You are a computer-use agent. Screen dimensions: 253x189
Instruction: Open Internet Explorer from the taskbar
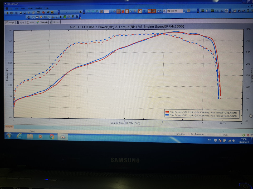[x=20, y=136]
